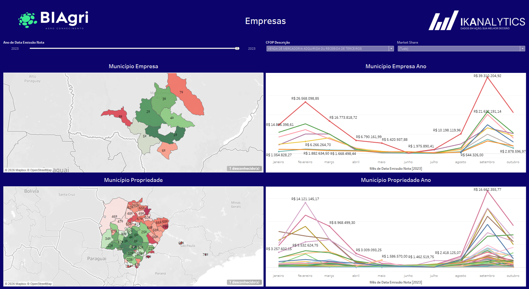Click the R$ 14.121.145,17 data label
The image size is (529, 289).
[305, 199]
